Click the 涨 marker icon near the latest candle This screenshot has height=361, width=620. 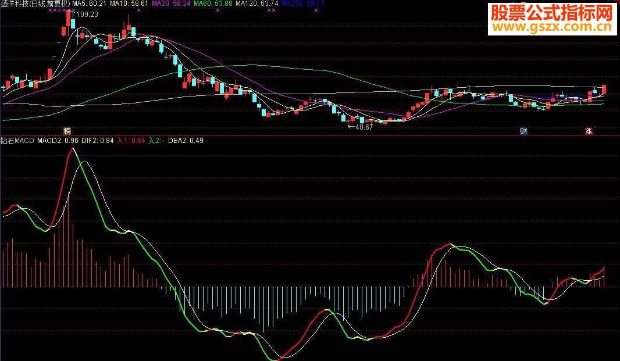(x=589, y=131)
